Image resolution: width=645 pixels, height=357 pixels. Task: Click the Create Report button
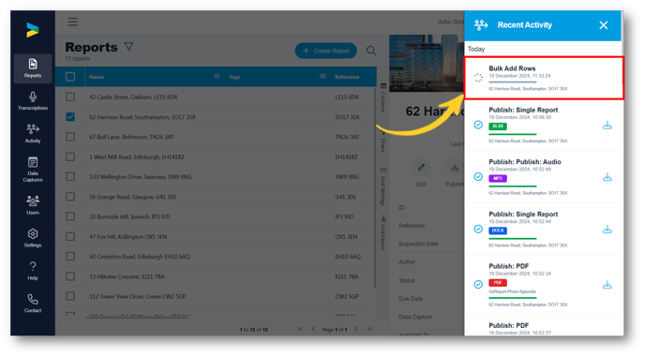[x=326, y=51]
